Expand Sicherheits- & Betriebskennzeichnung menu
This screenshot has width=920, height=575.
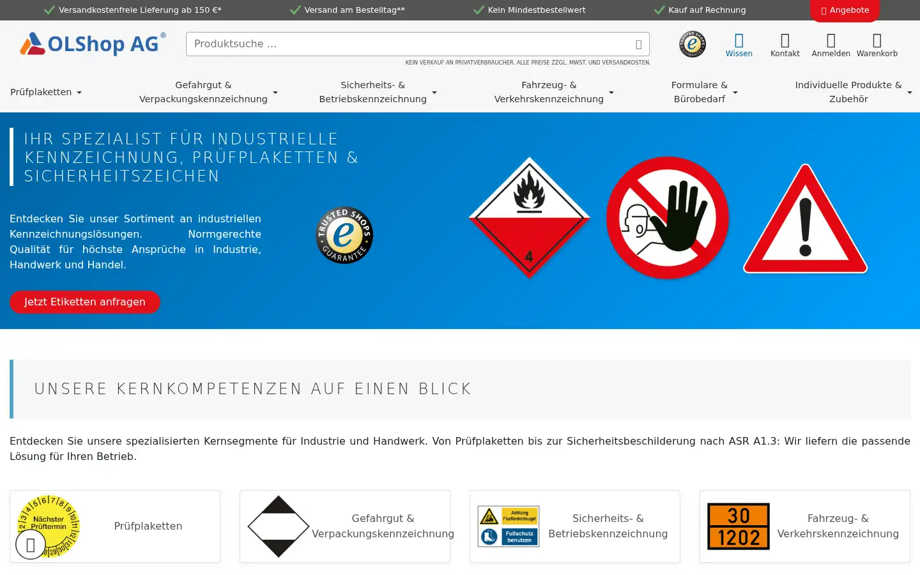pyautogui.click(x=378, y=92)
